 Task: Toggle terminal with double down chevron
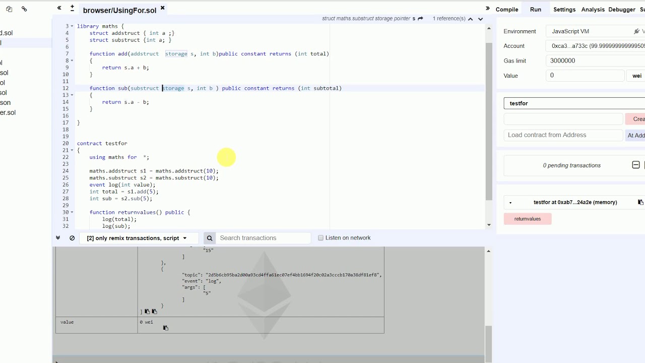58,238
